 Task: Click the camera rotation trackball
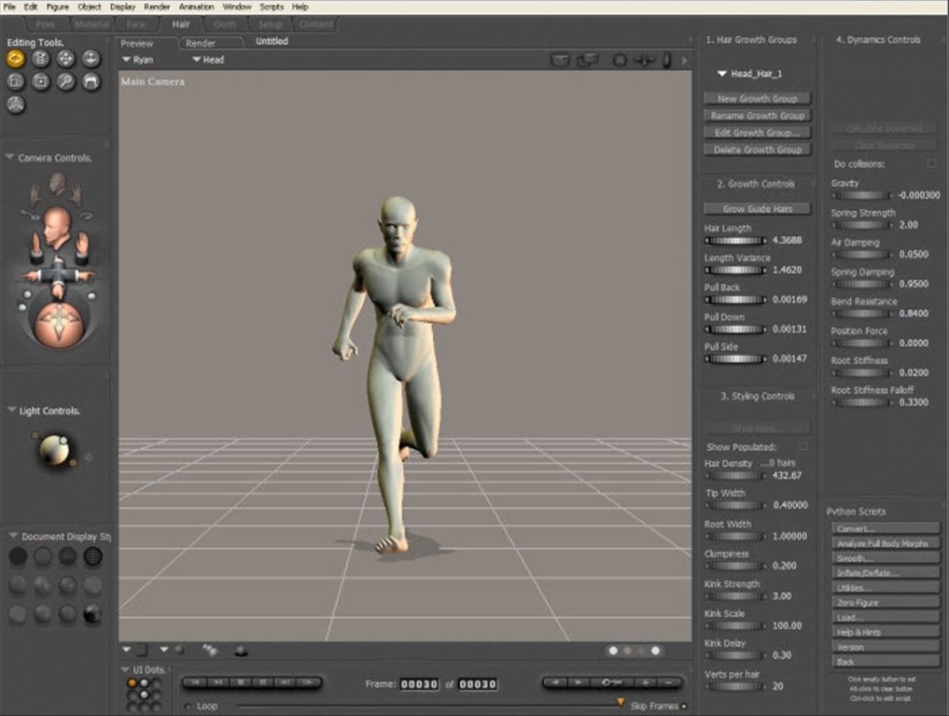point(58,325)
